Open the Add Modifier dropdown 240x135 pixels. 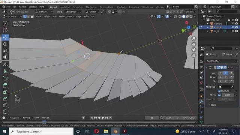[222, 61]
